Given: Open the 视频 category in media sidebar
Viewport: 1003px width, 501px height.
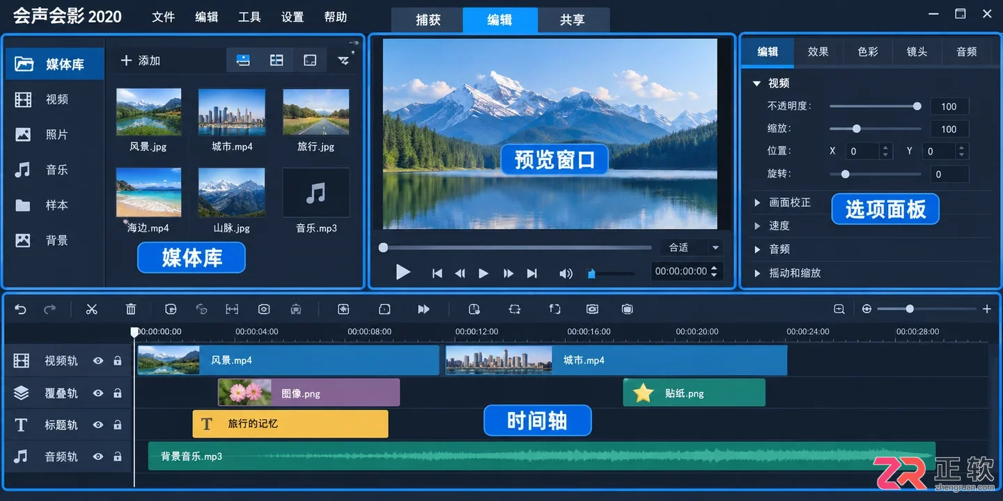Looking at the screenshot, I should (54, 100).
